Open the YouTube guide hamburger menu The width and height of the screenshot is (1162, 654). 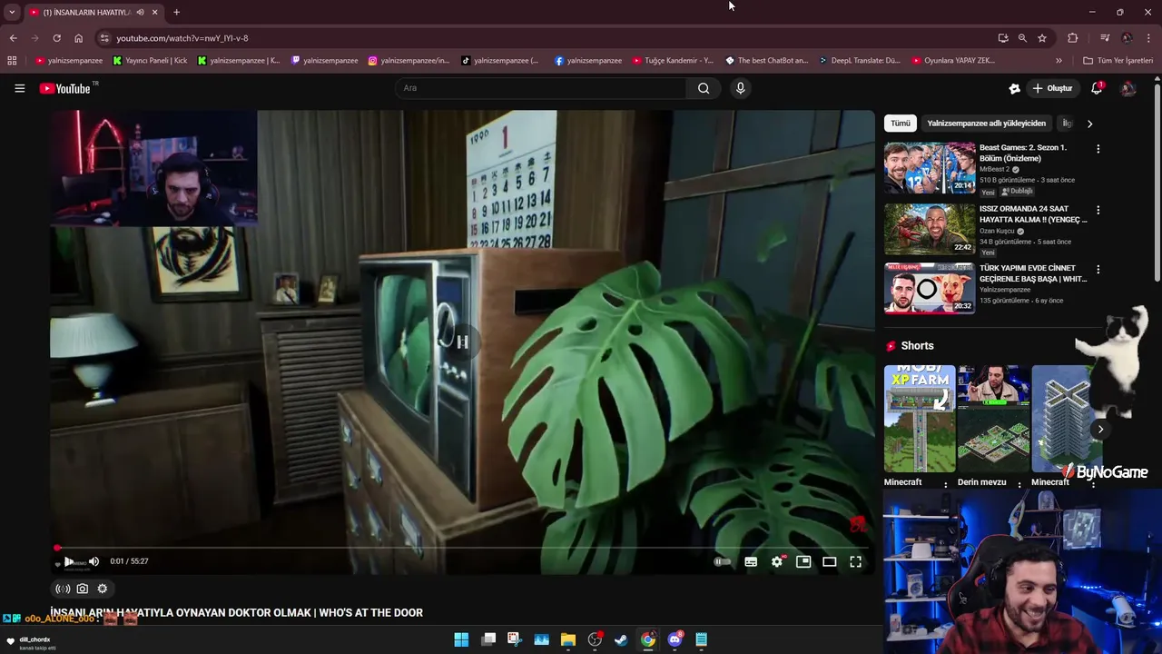(x=19, y=88)
